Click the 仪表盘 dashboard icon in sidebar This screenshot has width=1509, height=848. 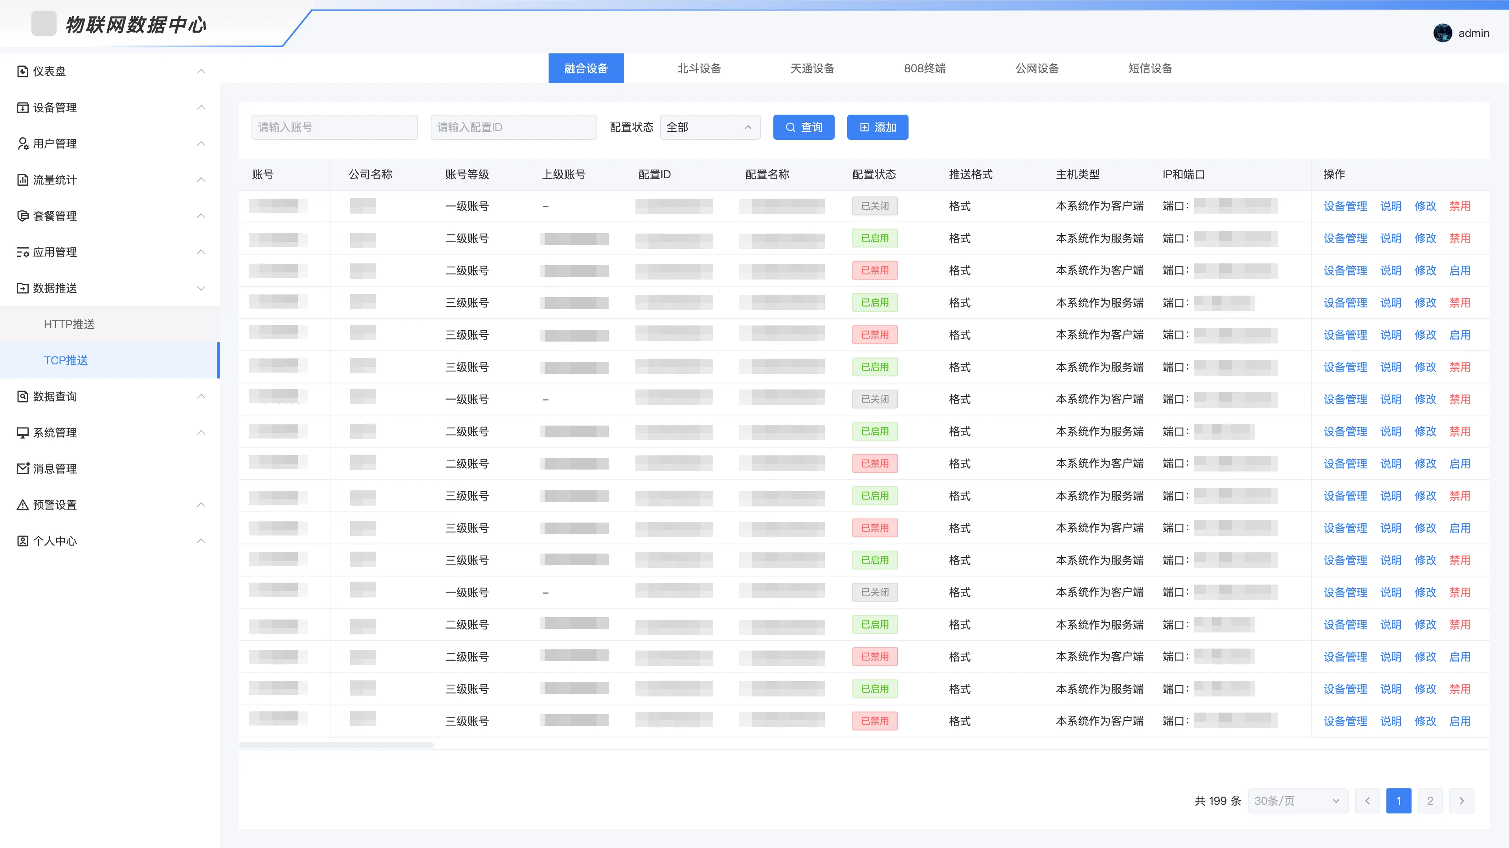22,71
